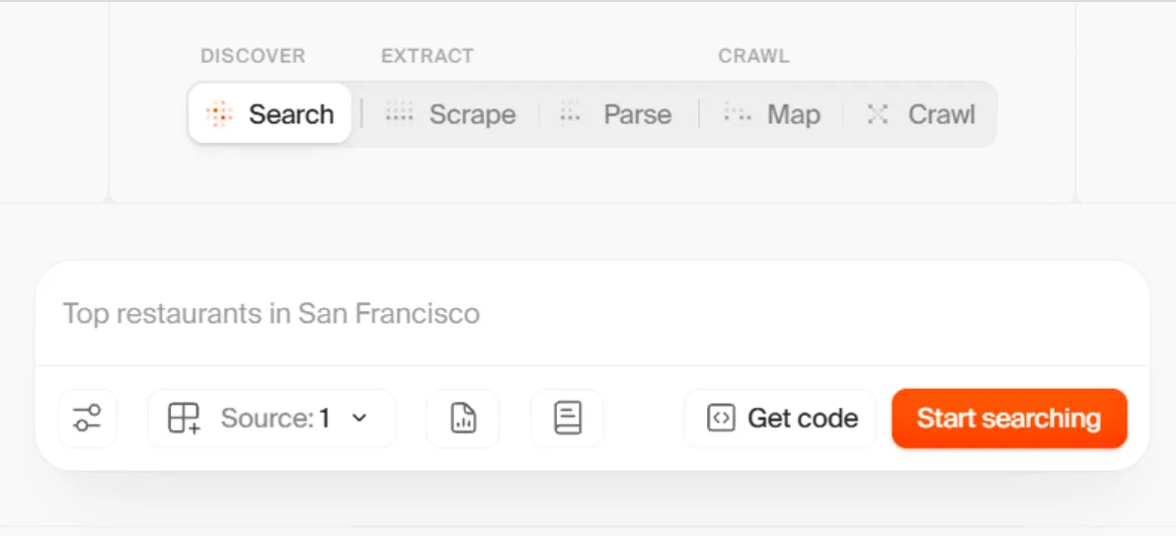The image size is (1176, 536).
Task: Click the Start searching button
Action: 1009,419
